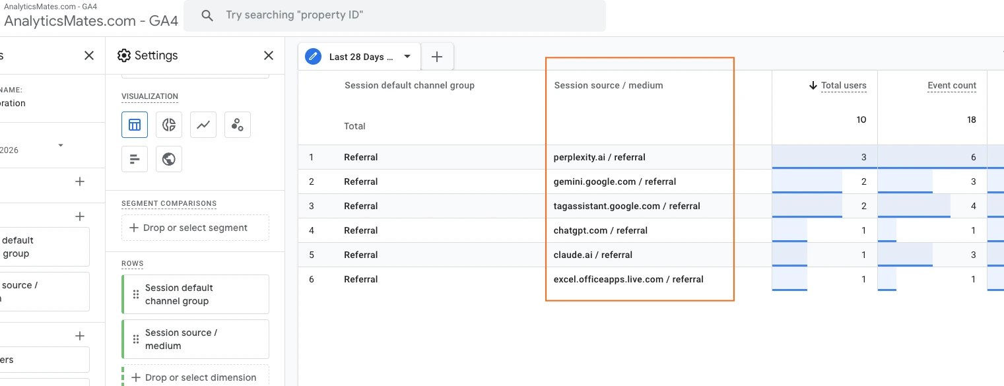Select the Table visualization icon

[135, 124]
